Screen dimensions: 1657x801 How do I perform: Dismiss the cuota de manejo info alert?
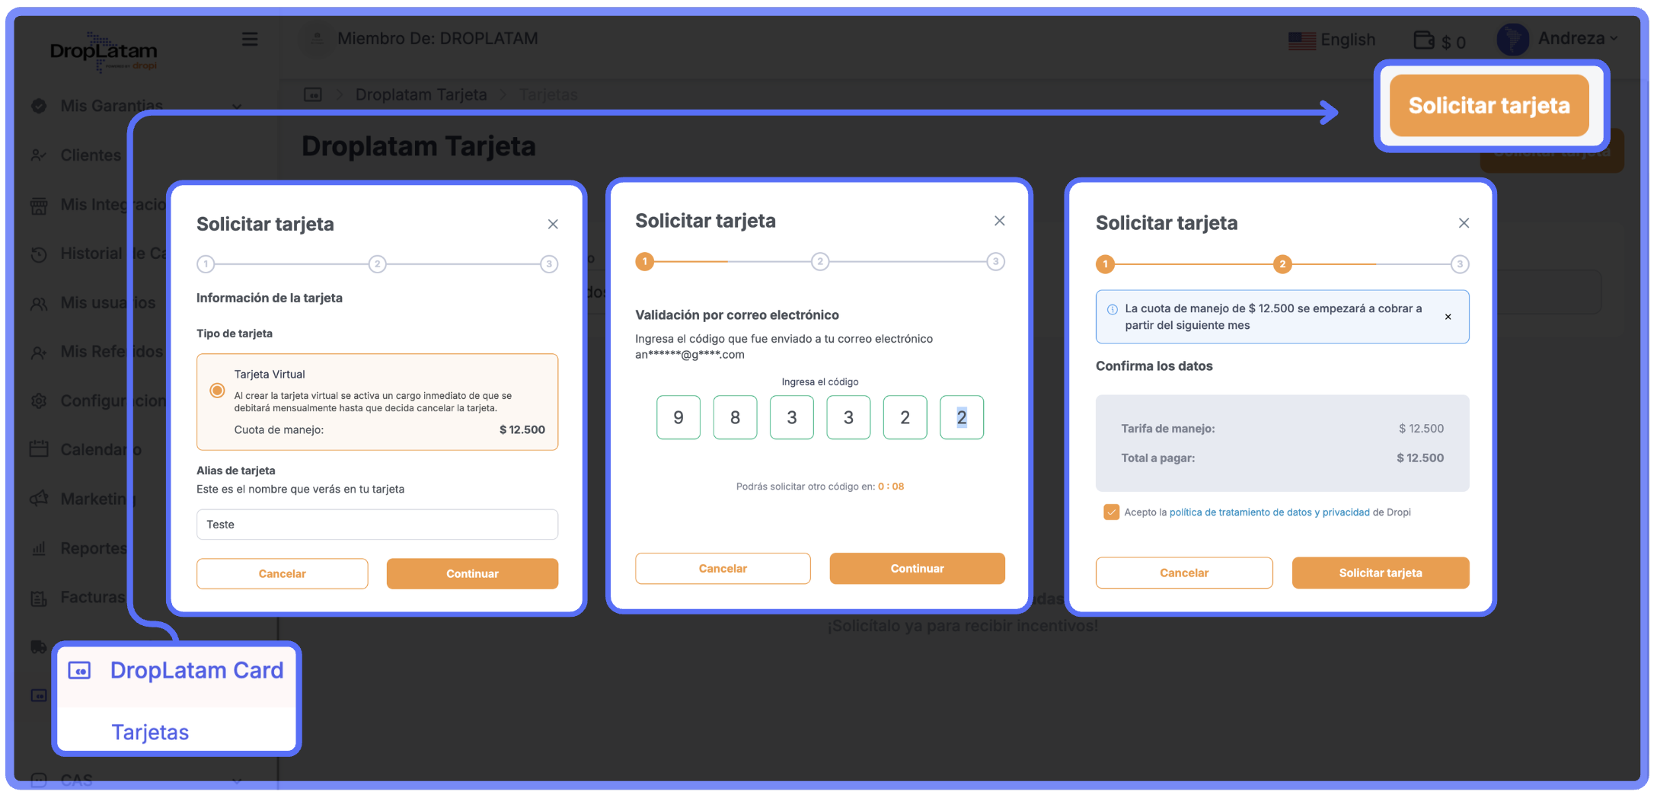tap(1448, 317)
